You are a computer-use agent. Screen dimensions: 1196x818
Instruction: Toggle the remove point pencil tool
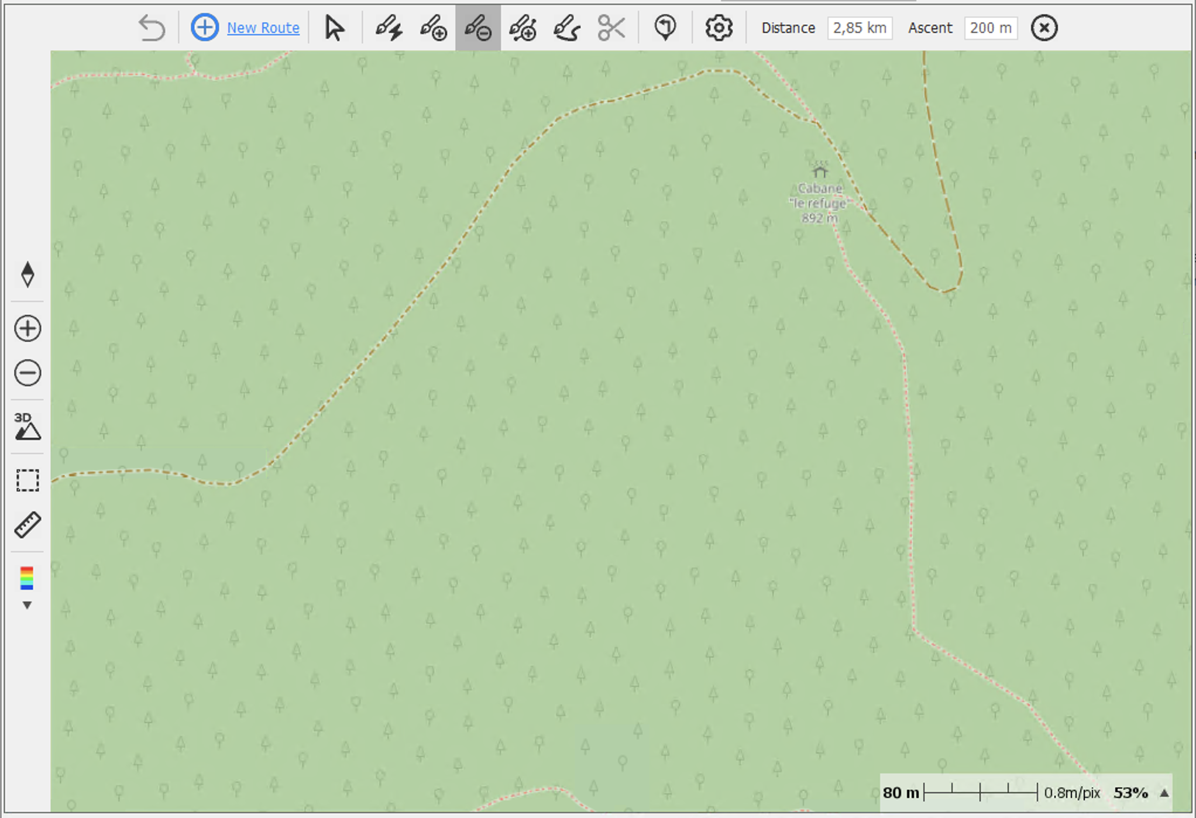coord(478,28)
